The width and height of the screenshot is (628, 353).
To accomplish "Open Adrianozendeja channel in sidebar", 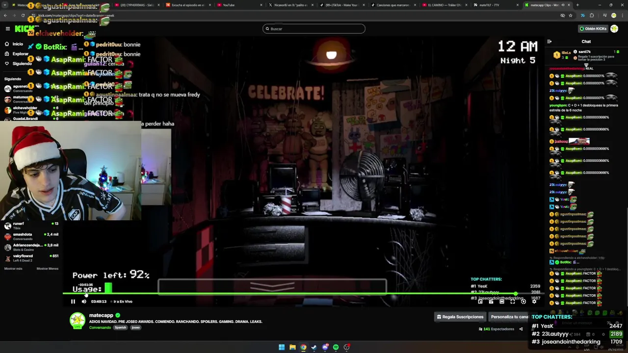I will pyautogui.click(x=31, y=247).
